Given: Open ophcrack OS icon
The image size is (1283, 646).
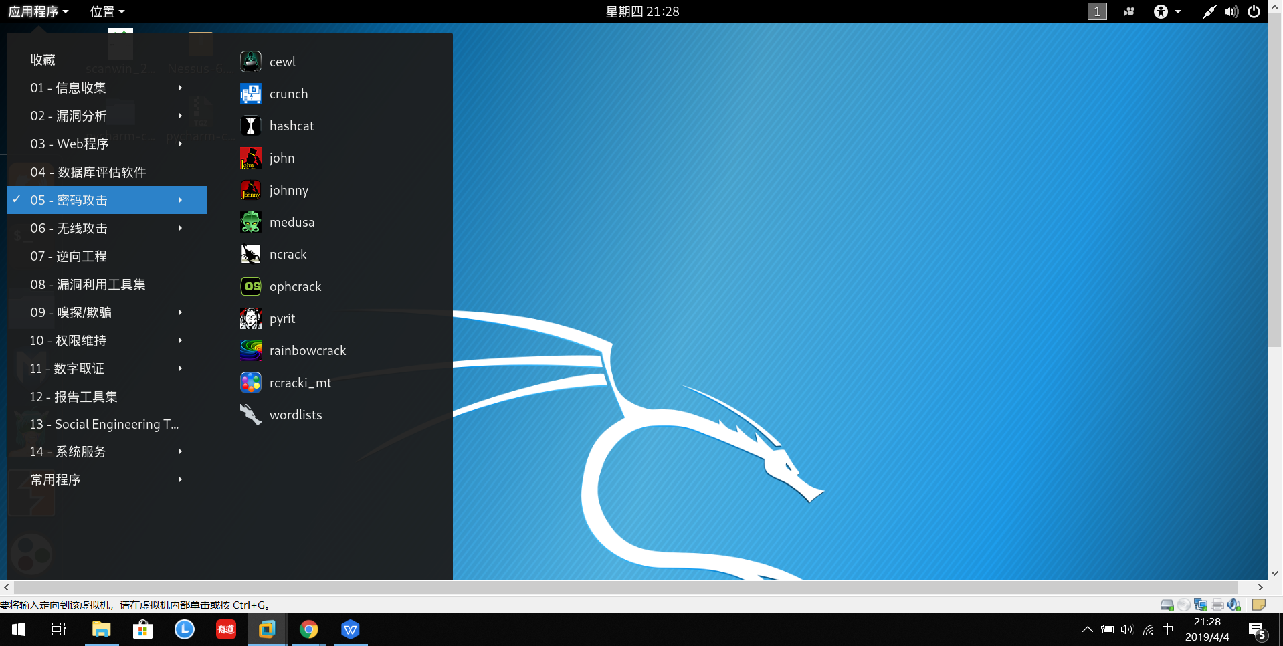Looking at the screenshot, I should pos(251,286).
